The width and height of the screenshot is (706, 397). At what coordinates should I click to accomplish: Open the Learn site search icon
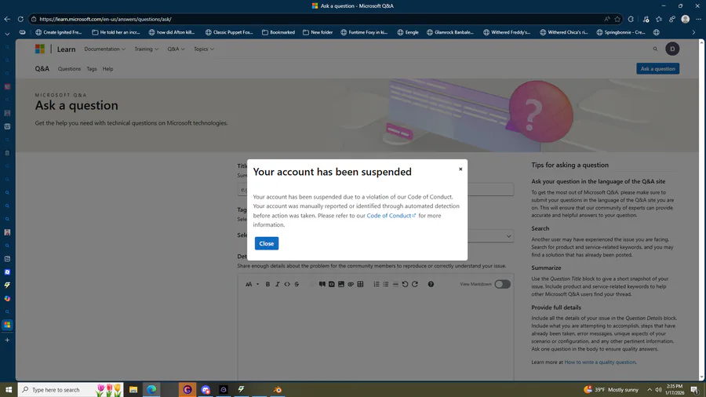click(655, 49)
